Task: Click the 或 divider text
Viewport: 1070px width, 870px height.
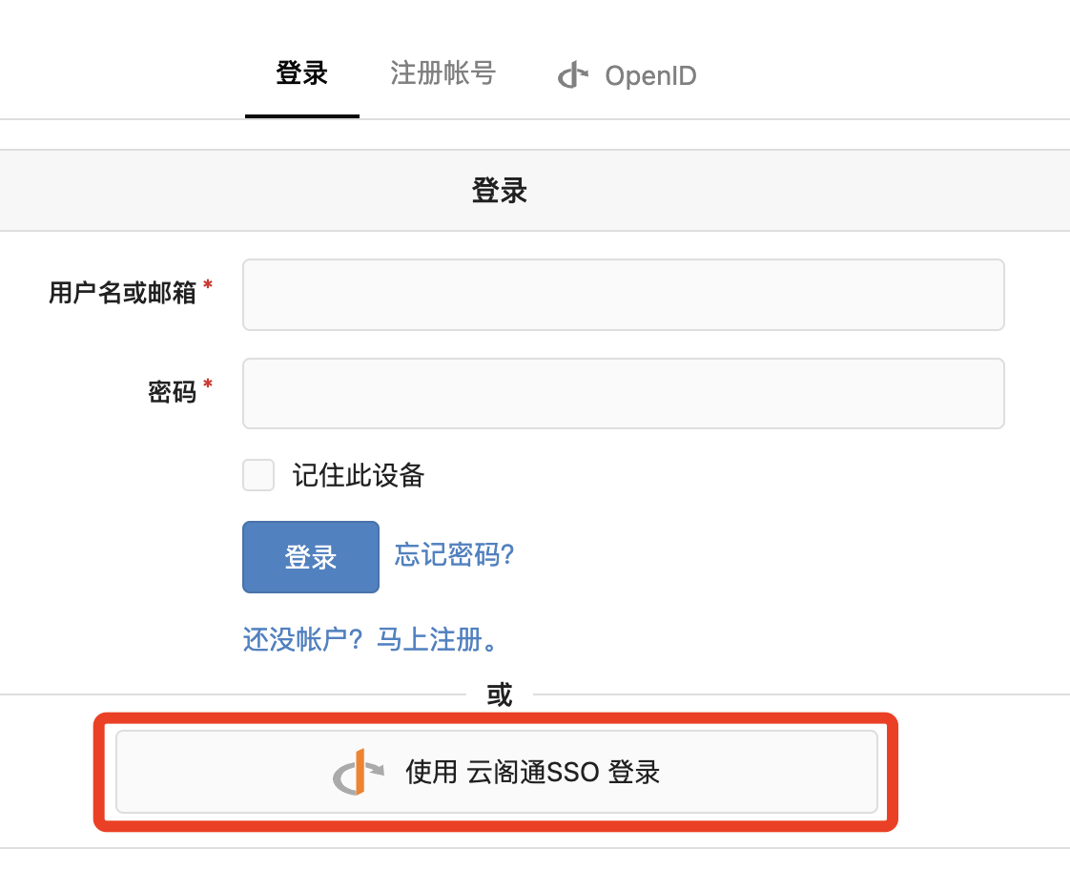Action: [500, 695]
